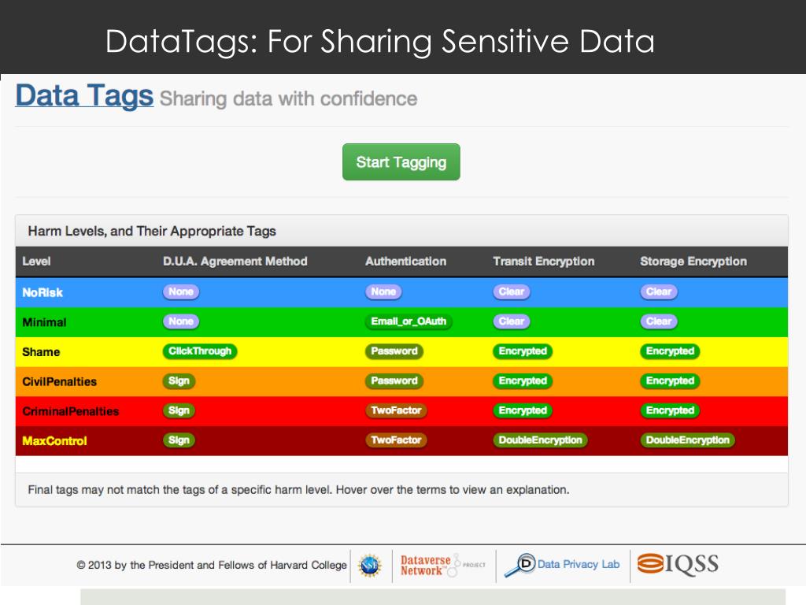
Task: Select the ClickThrough tag in Shame row
Action: [200, 351]
